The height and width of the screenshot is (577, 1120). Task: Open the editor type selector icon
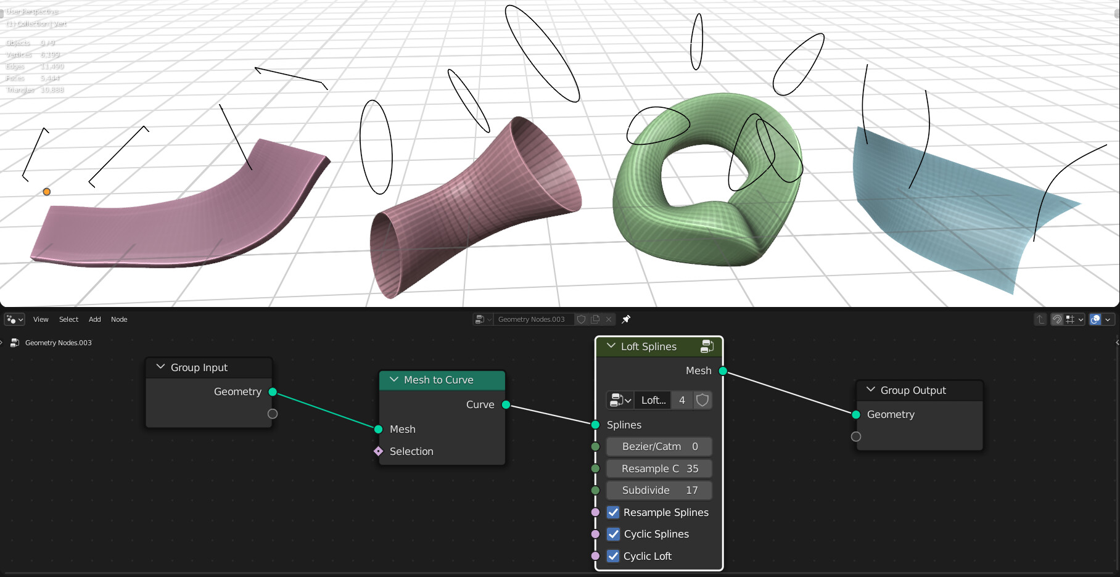tap(12, 319)
